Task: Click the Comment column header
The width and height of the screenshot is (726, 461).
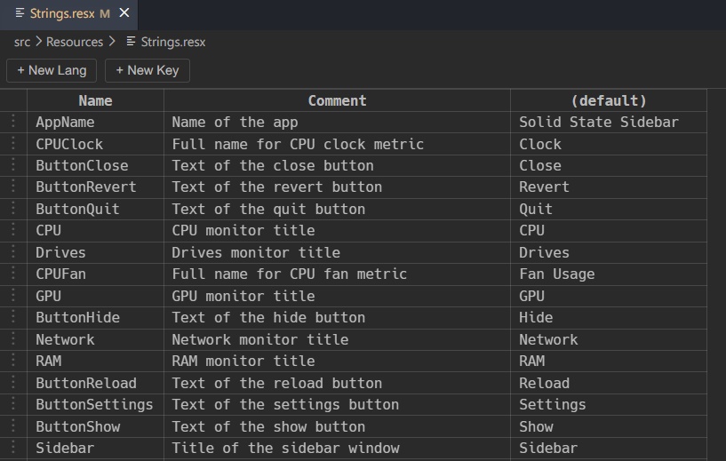Action: click(337, 100)
